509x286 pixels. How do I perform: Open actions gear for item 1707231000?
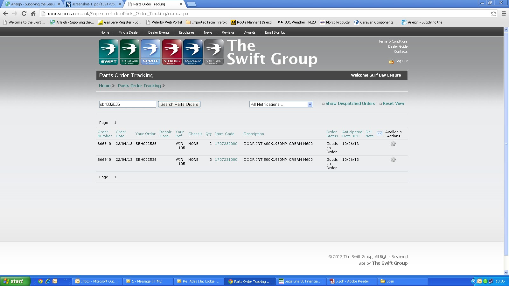coord(393,160)
